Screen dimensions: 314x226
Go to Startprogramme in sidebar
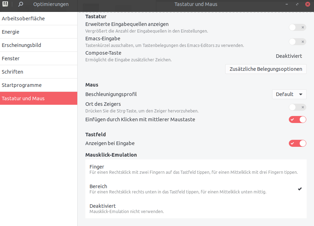click(x=39, y=85)
